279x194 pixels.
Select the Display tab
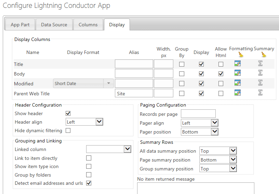point(117,25)
